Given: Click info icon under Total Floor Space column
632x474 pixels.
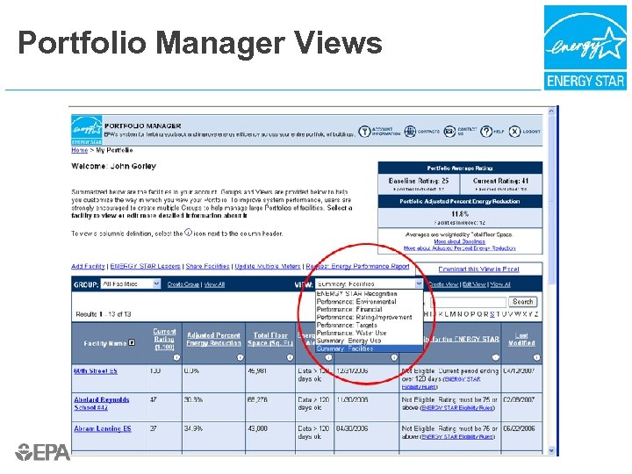Looking at the screenshot, I should click(x=290, y=357).
